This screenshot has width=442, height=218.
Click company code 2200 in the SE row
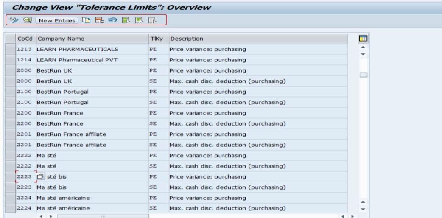[x=26, y=123]
